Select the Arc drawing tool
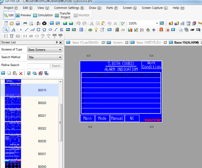Viewport: 202px width, 168px height. pyautogui.click(x=56, y=30)
